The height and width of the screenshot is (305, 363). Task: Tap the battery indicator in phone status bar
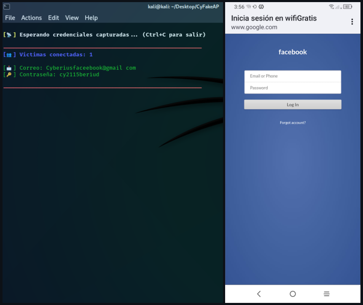(x=347, y=7)
